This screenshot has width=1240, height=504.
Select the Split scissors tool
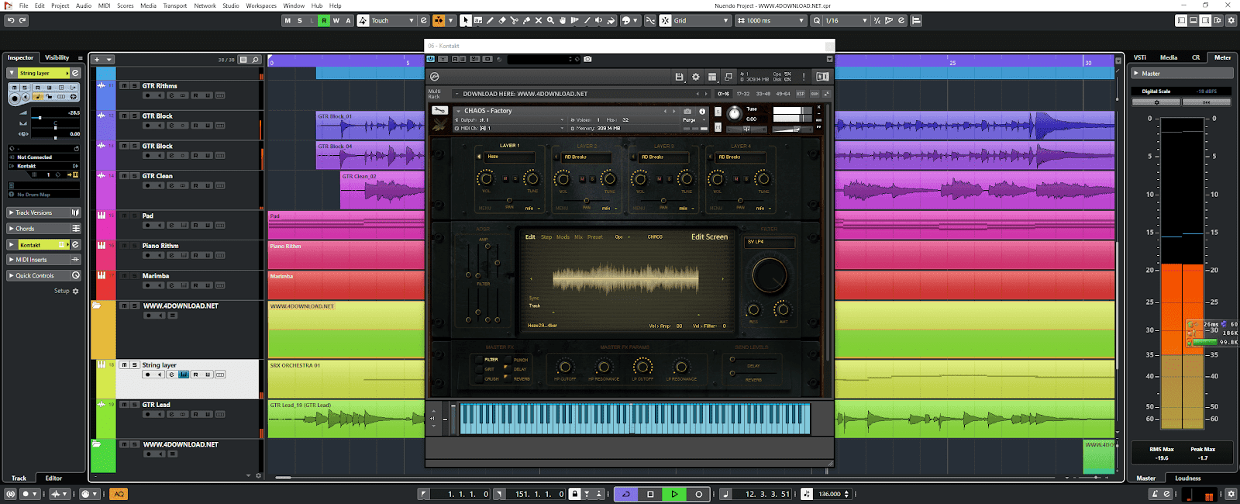click(x=514, y=21)
